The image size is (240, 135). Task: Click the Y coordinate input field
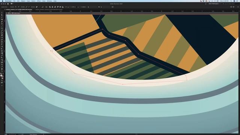(x=83, y=7)
